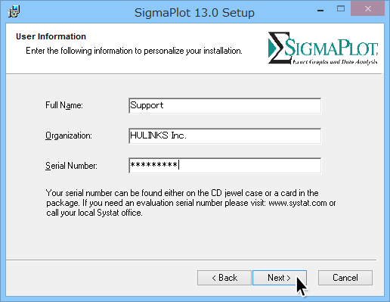Click the personalize your installation instruction text
Image resolution: width=390 pixels, height=302 pixels.
coord(134,51)
